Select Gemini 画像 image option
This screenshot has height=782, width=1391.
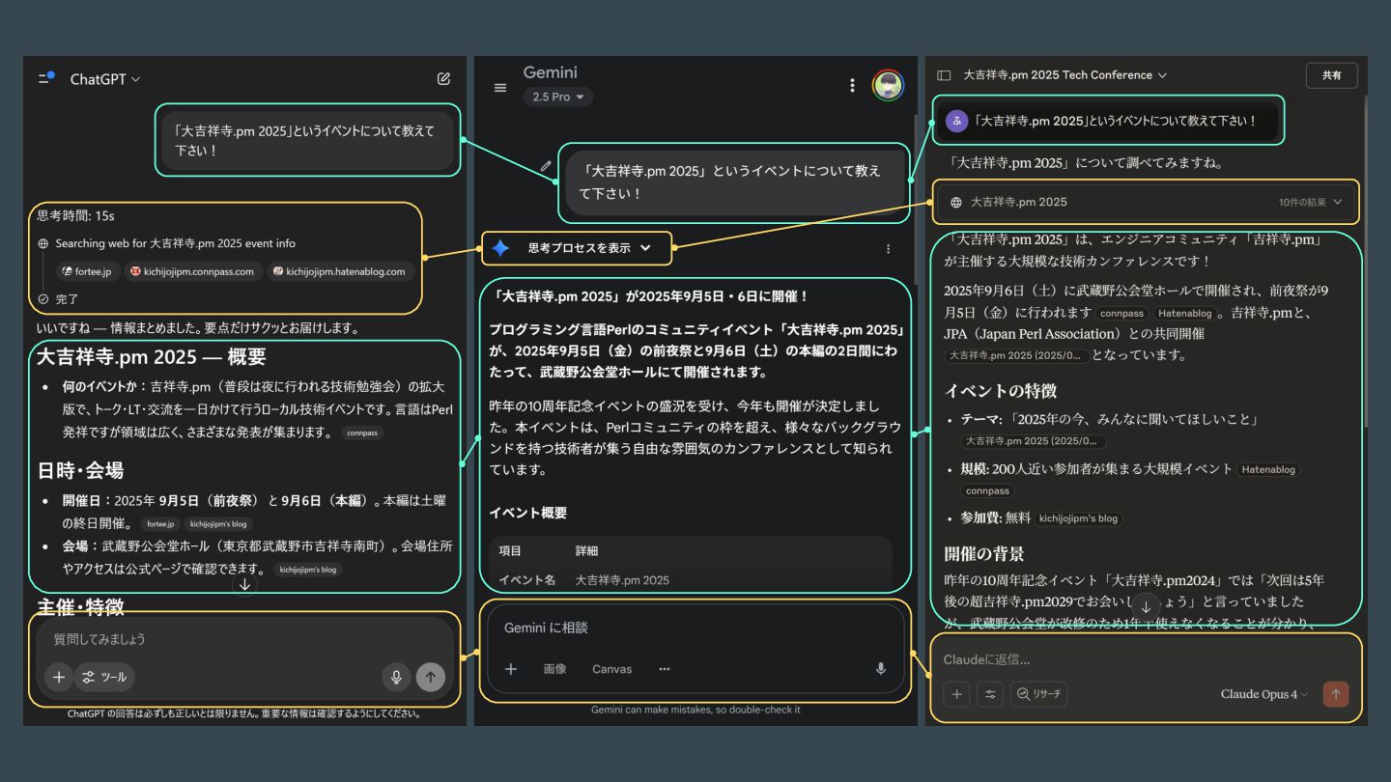click(x=554, y=668)
